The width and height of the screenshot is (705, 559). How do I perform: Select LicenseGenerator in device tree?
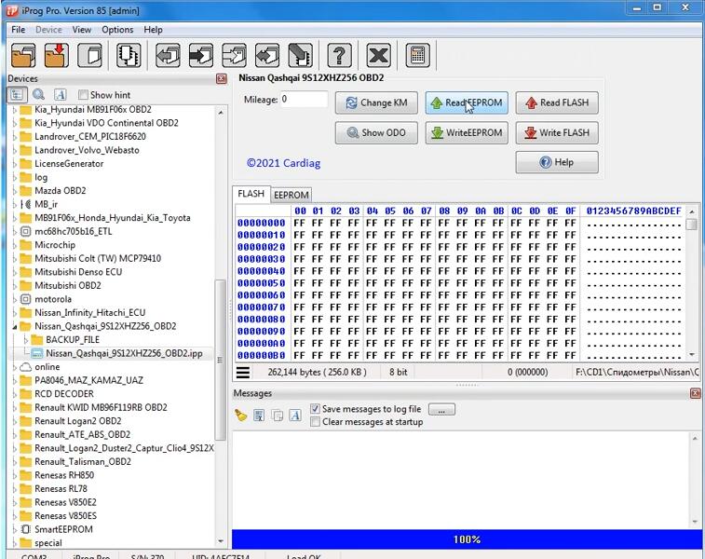click(x=69, y=164)
